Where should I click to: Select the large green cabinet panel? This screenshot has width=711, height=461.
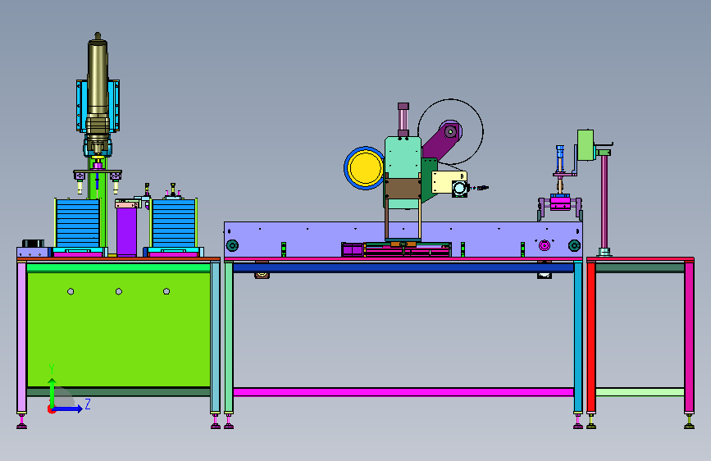click(118, 330)
